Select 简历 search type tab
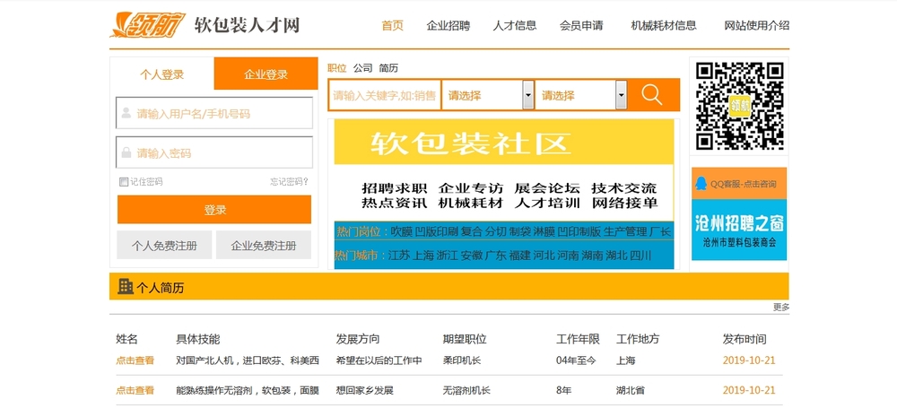 [388, 68]
